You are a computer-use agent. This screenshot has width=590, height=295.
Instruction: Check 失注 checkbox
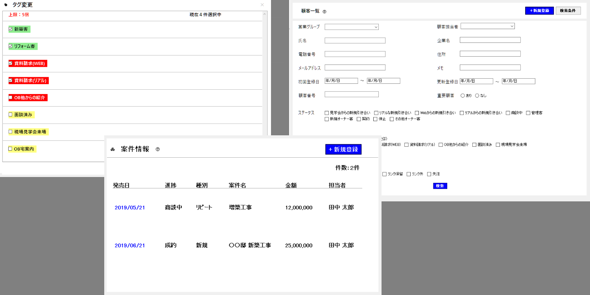(x=429, y=174)
